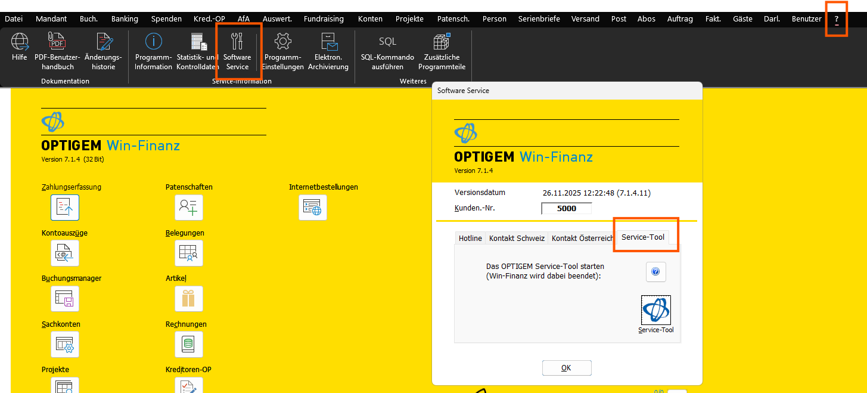Launch the Service-Tool icon in dialog
Screen dimensions: 867x393
click(x=655, y=310)
